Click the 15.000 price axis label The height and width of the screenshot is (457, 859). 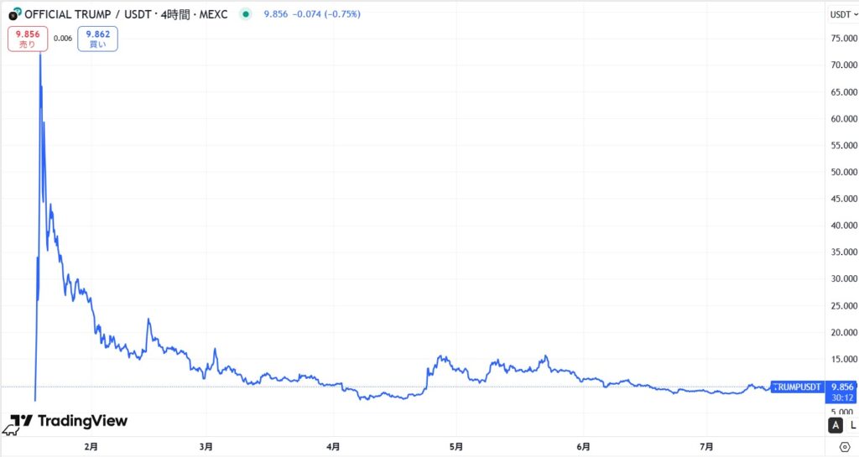click(x=844, y=360)
